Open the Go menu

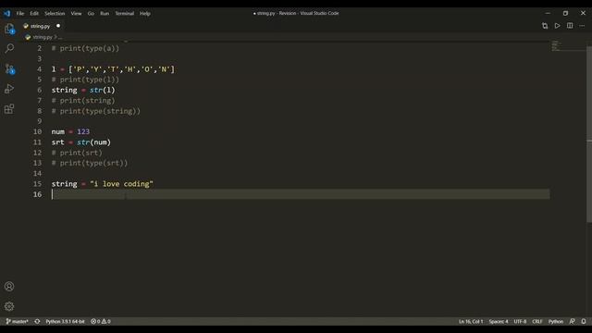point(91,13)
